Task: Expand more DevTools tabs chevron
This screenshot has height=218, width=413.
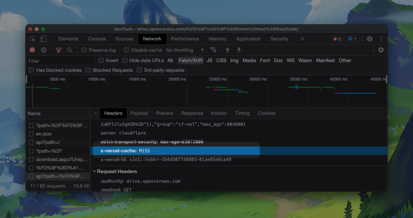Action: [302, 39]
